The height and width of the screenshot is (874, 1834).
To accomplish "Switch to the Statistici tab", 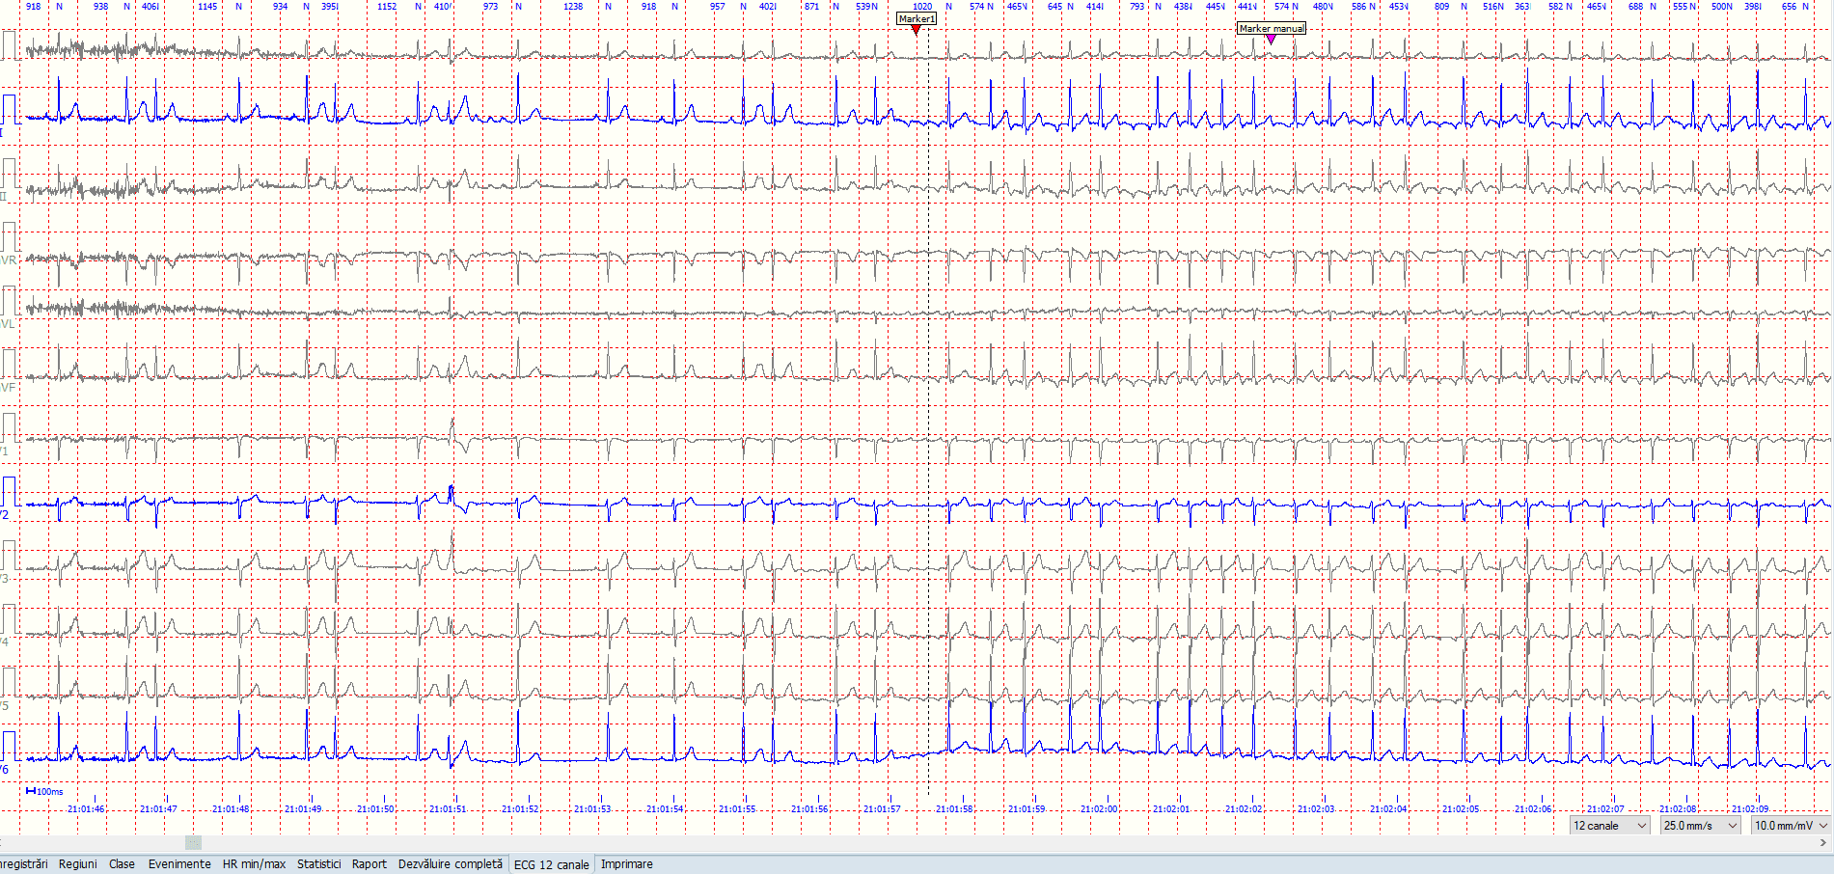I will [x=318, y=863].
